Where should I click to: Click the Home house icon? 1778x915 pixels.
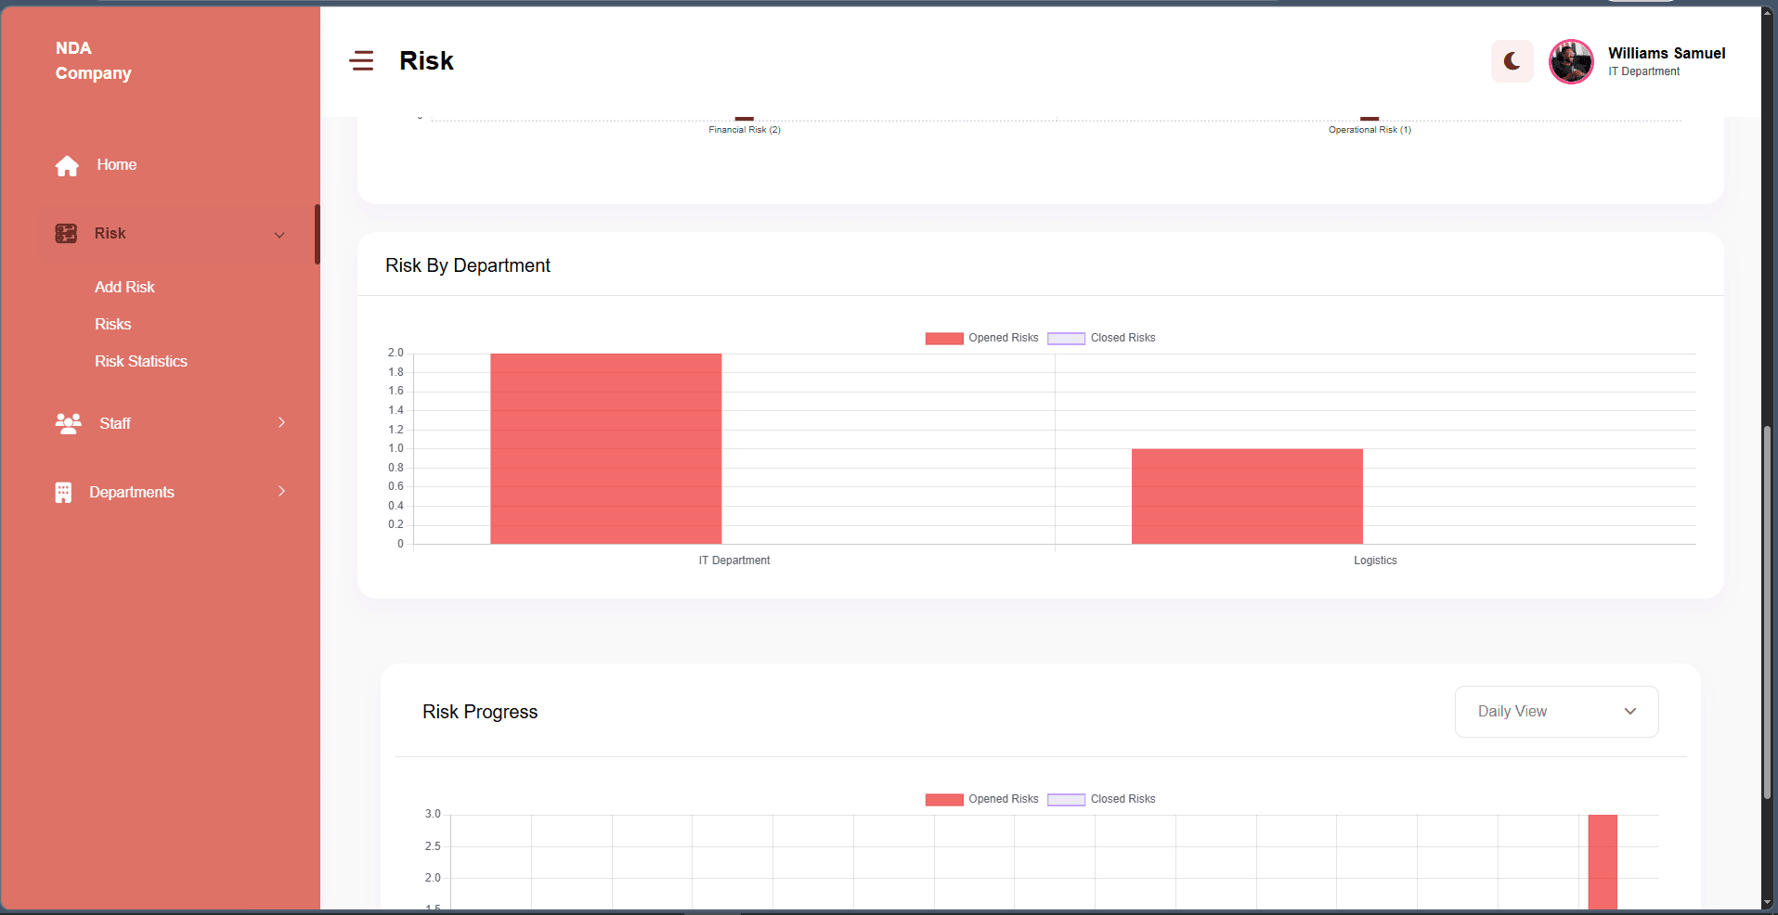pyautogui.click(x=67, y=165)
